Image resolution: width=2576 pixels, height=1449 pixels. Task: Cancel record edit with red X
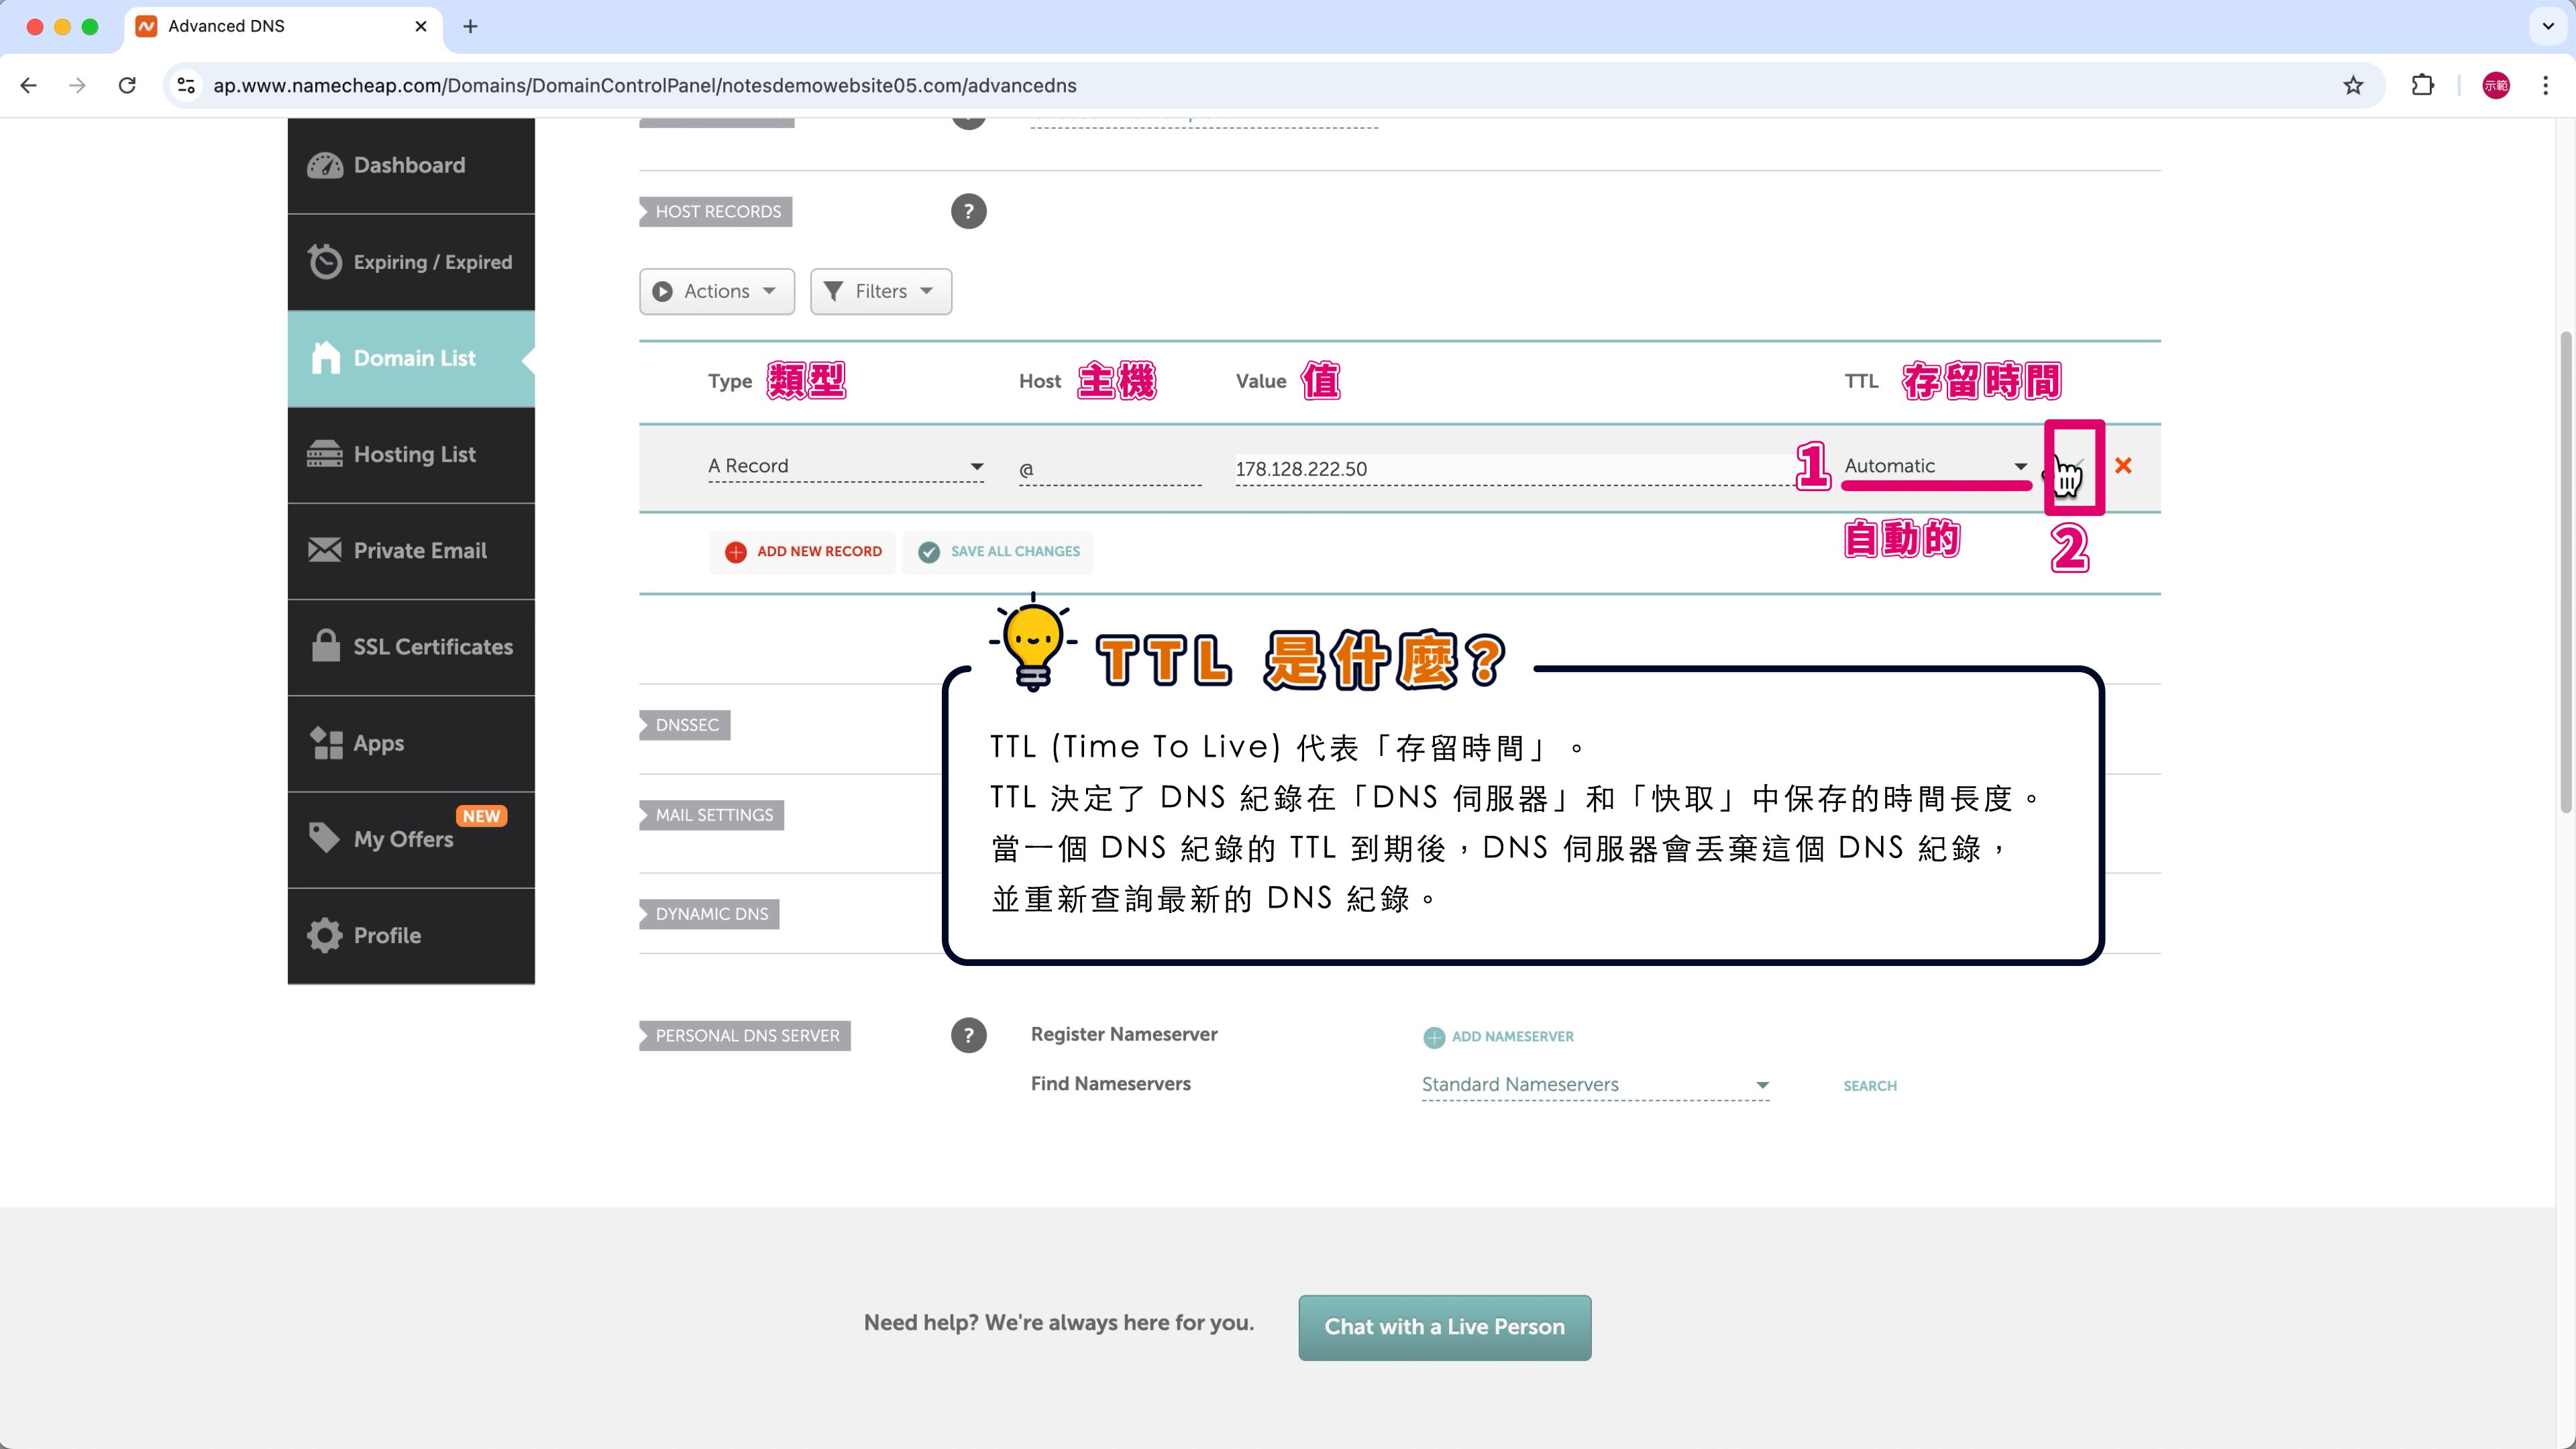click(2123, 466)
